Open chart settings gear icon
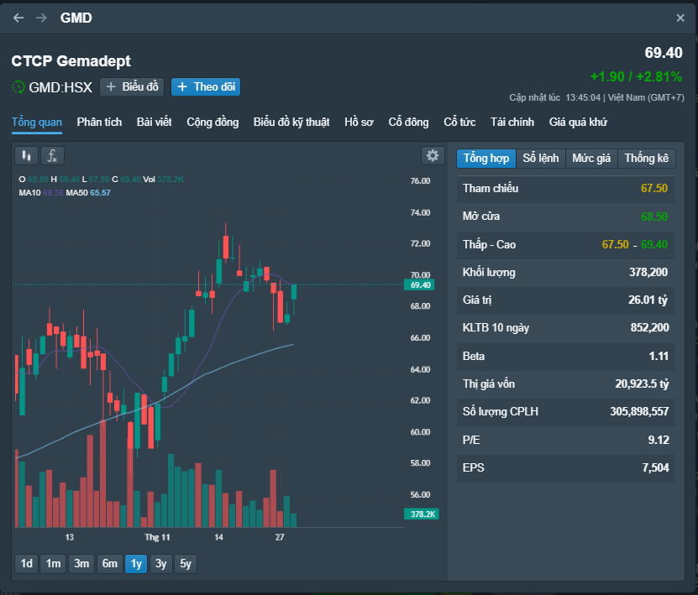 click(x=433, y=155)
